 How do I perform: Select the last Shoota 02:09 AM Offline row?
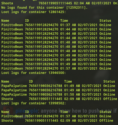point(57,121)
